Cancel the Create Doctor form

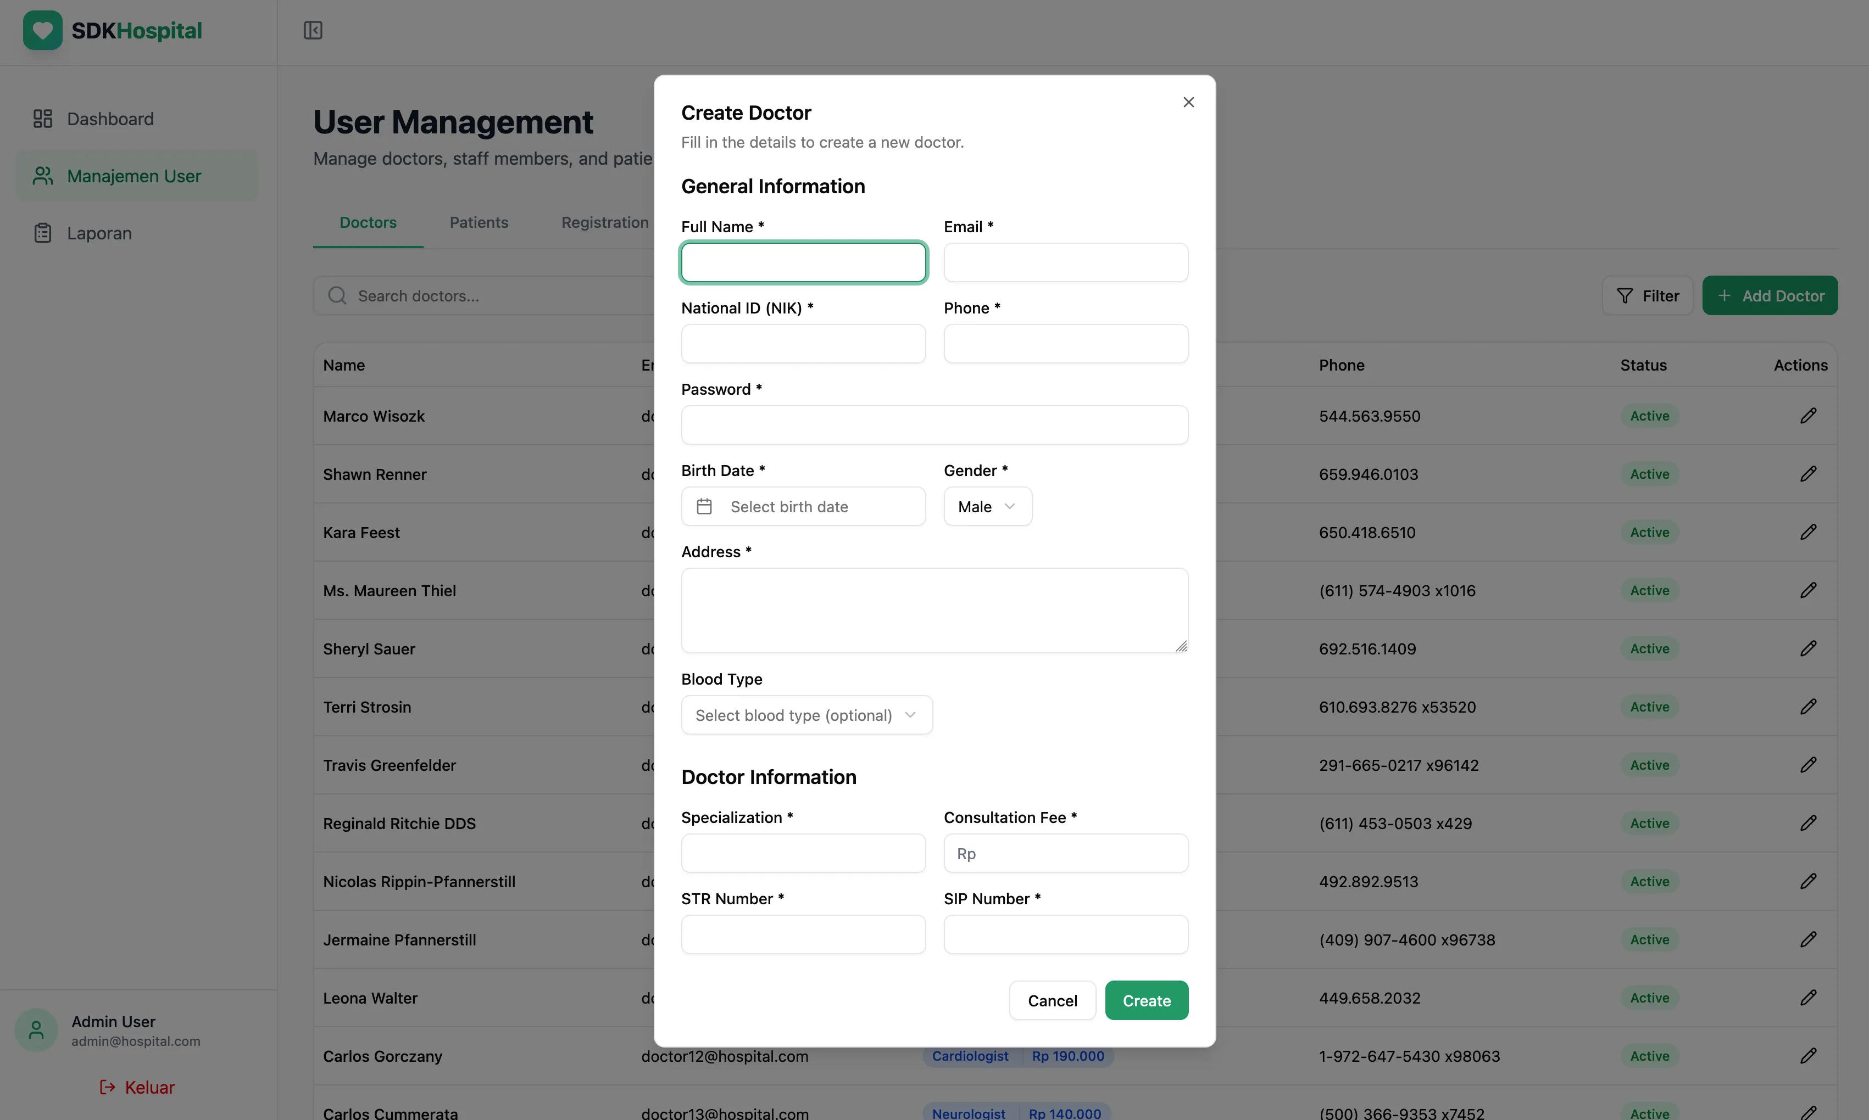click(x=1052, y=1000)
